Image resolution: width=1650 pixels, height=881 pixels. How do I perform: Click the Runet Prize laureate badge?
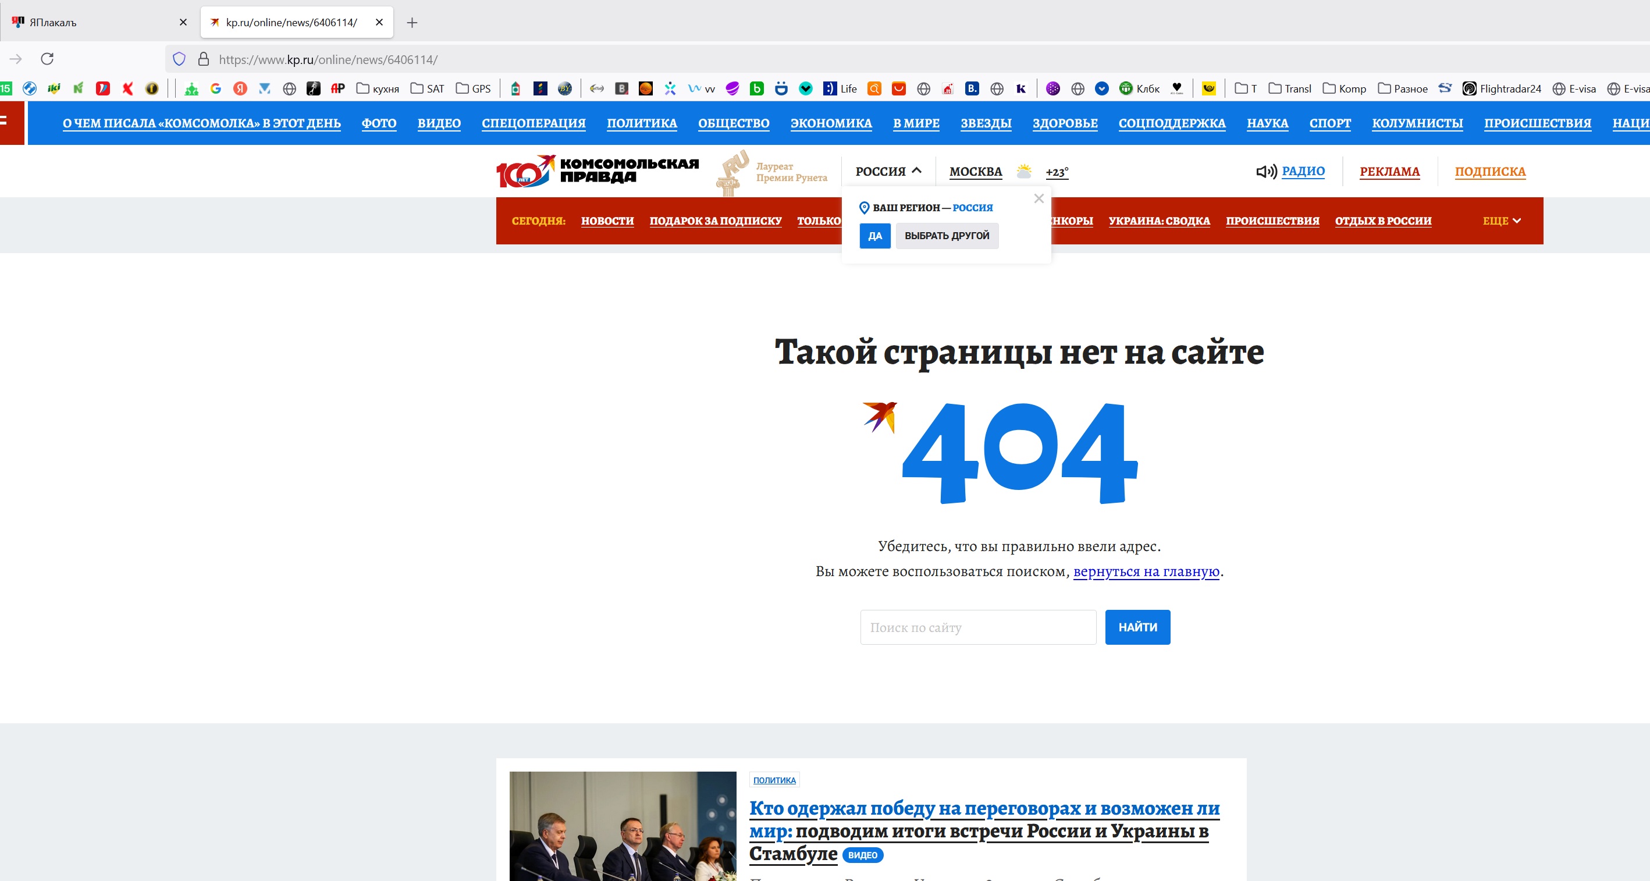772,172
